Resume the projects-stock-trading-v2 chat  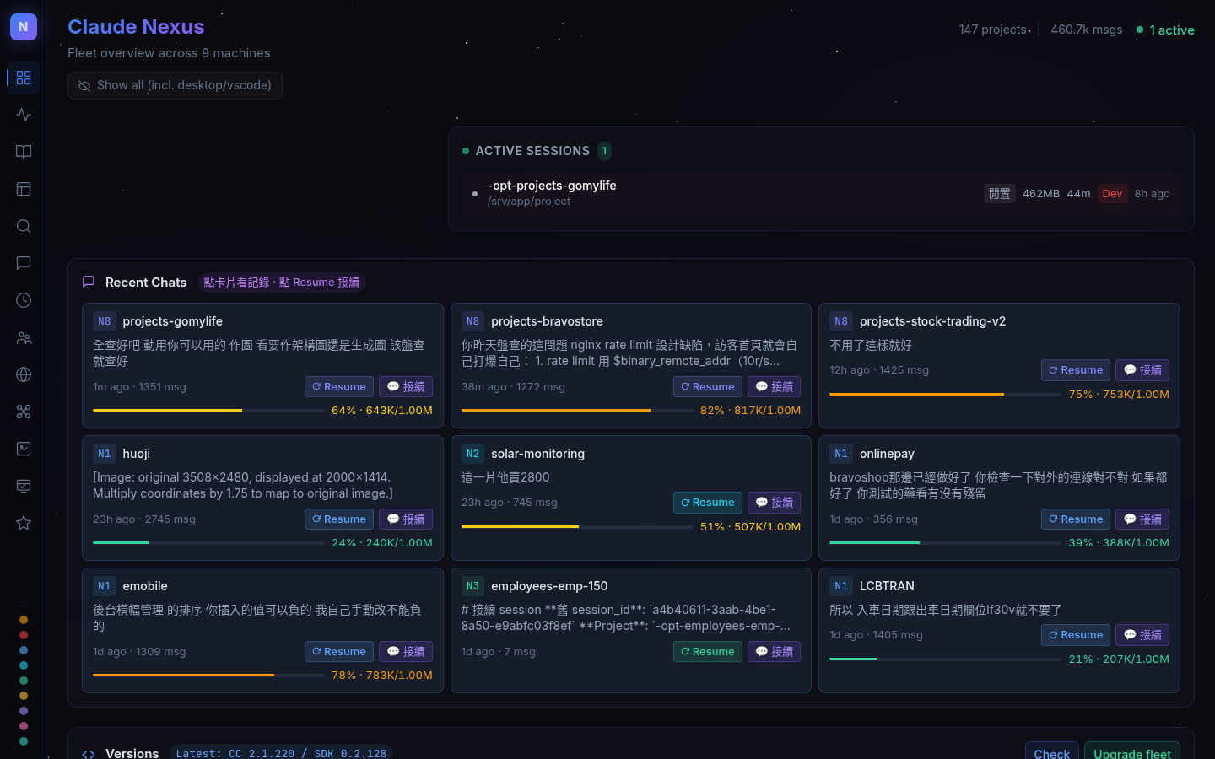coord(1076,370)
